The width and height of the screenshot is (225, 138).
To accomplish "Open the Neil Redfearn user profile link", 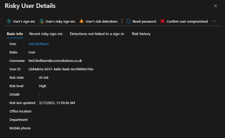I will (39, 44).
